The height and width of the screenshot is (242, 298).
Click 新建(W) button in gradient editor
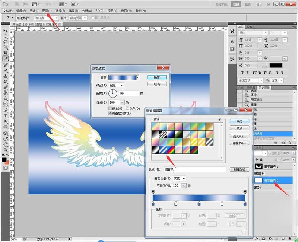(240, 169)
